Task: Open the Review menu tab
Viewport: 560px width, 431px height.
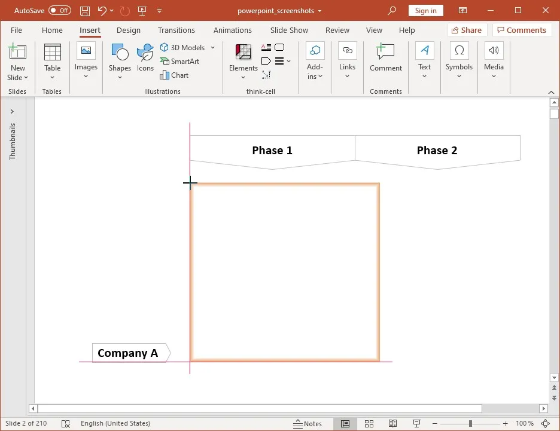Action: [337, 30]
